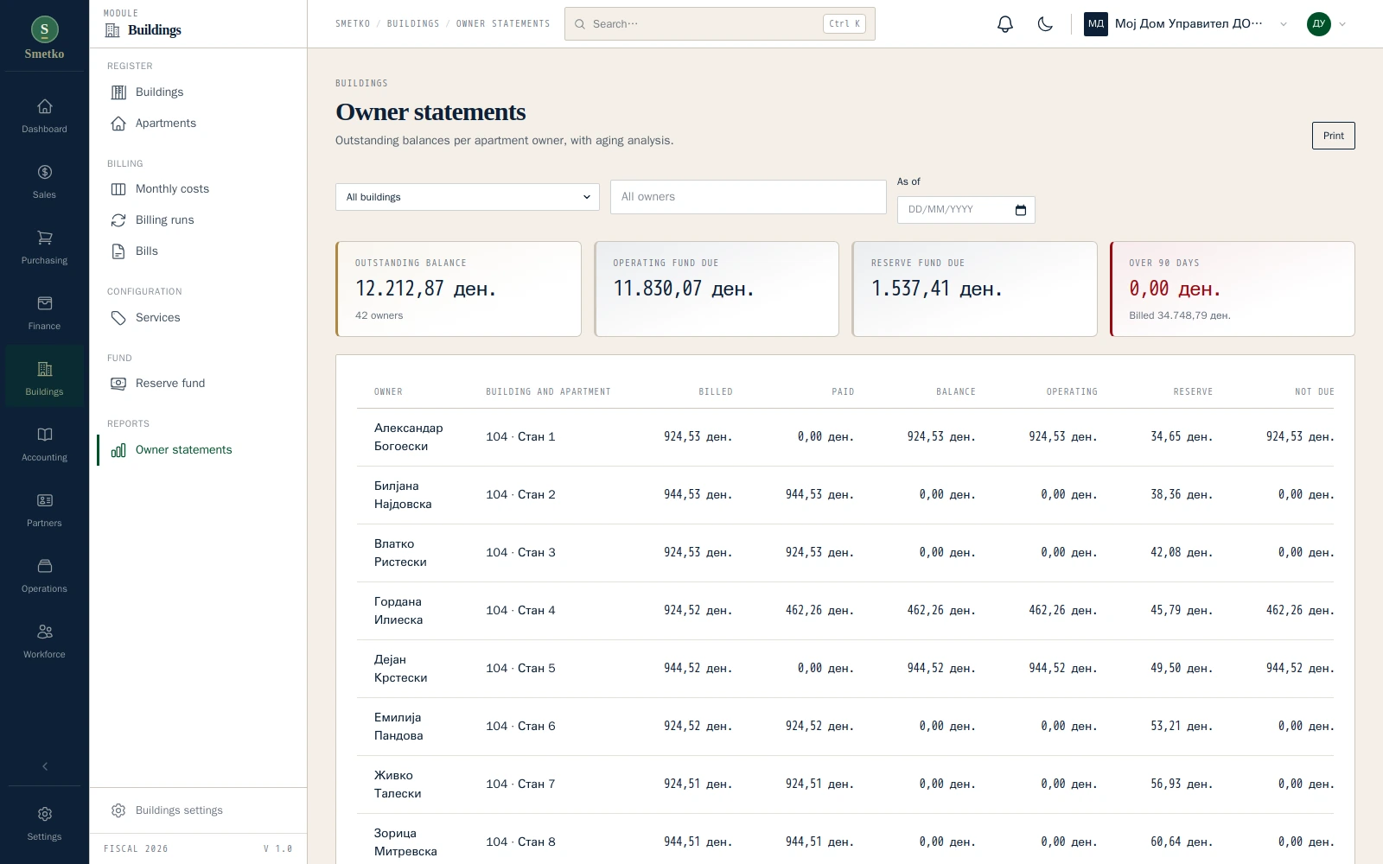Click the notifications bell icon
The image size is (1383, 864).
click(1005, 24)
